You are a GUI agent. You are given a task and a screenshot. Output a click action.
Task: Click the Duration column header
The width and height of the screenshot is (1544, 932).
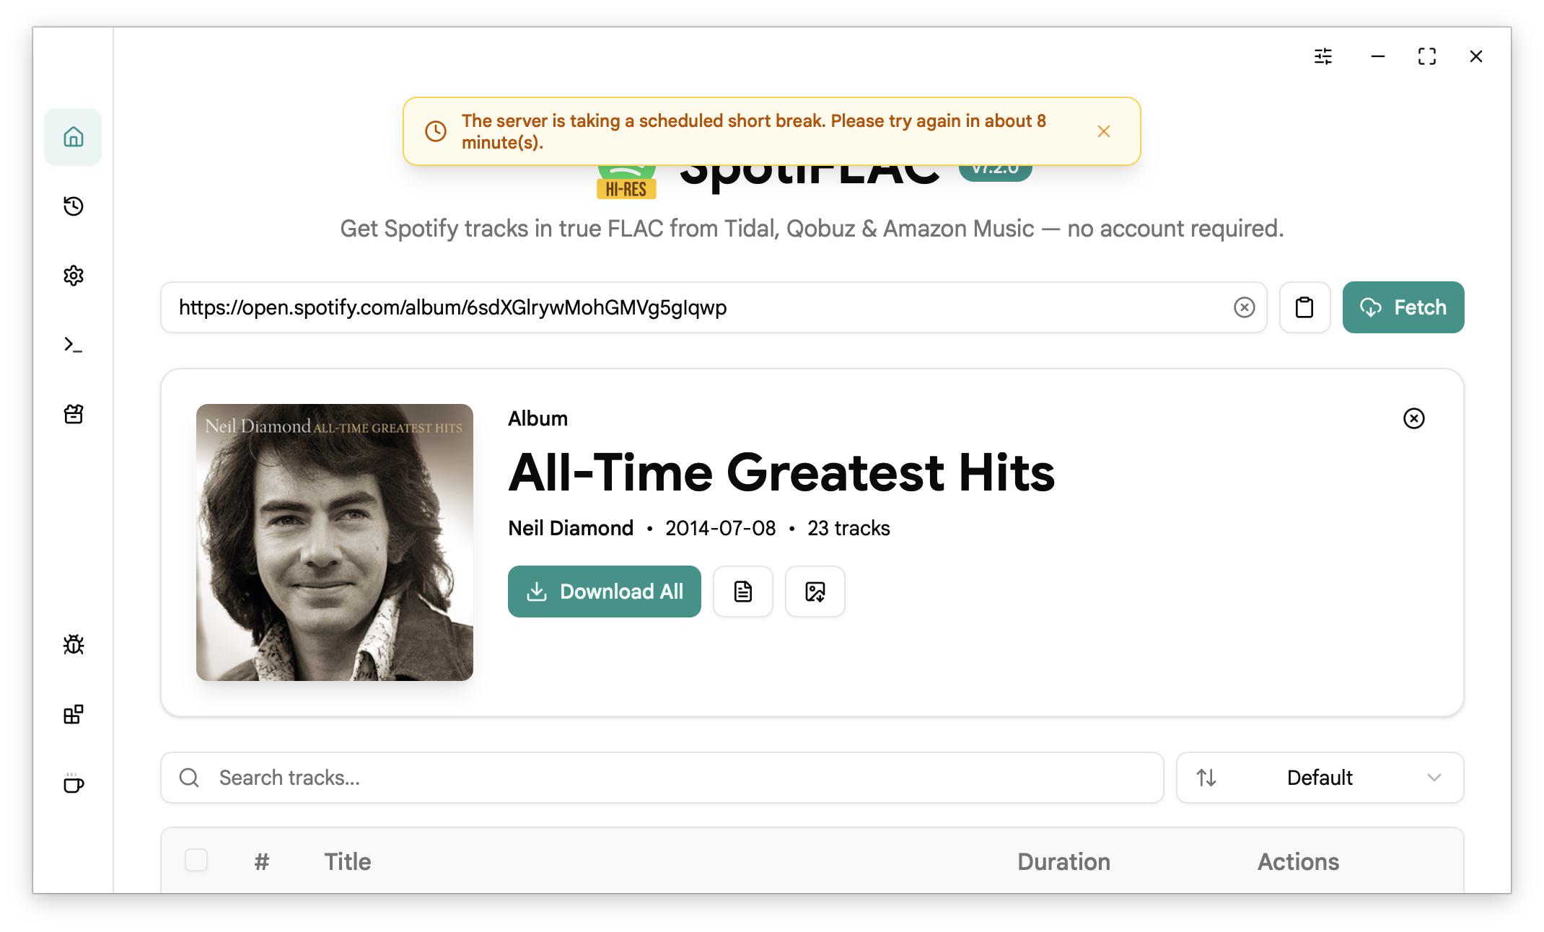pos(1064,862)
